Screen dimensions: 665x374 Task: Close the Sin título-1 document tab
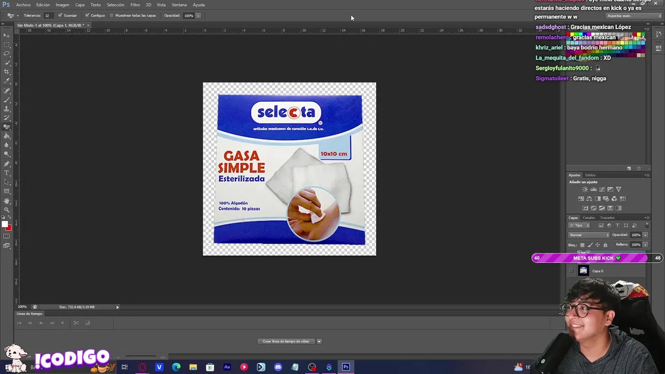(x=88, y=25)
